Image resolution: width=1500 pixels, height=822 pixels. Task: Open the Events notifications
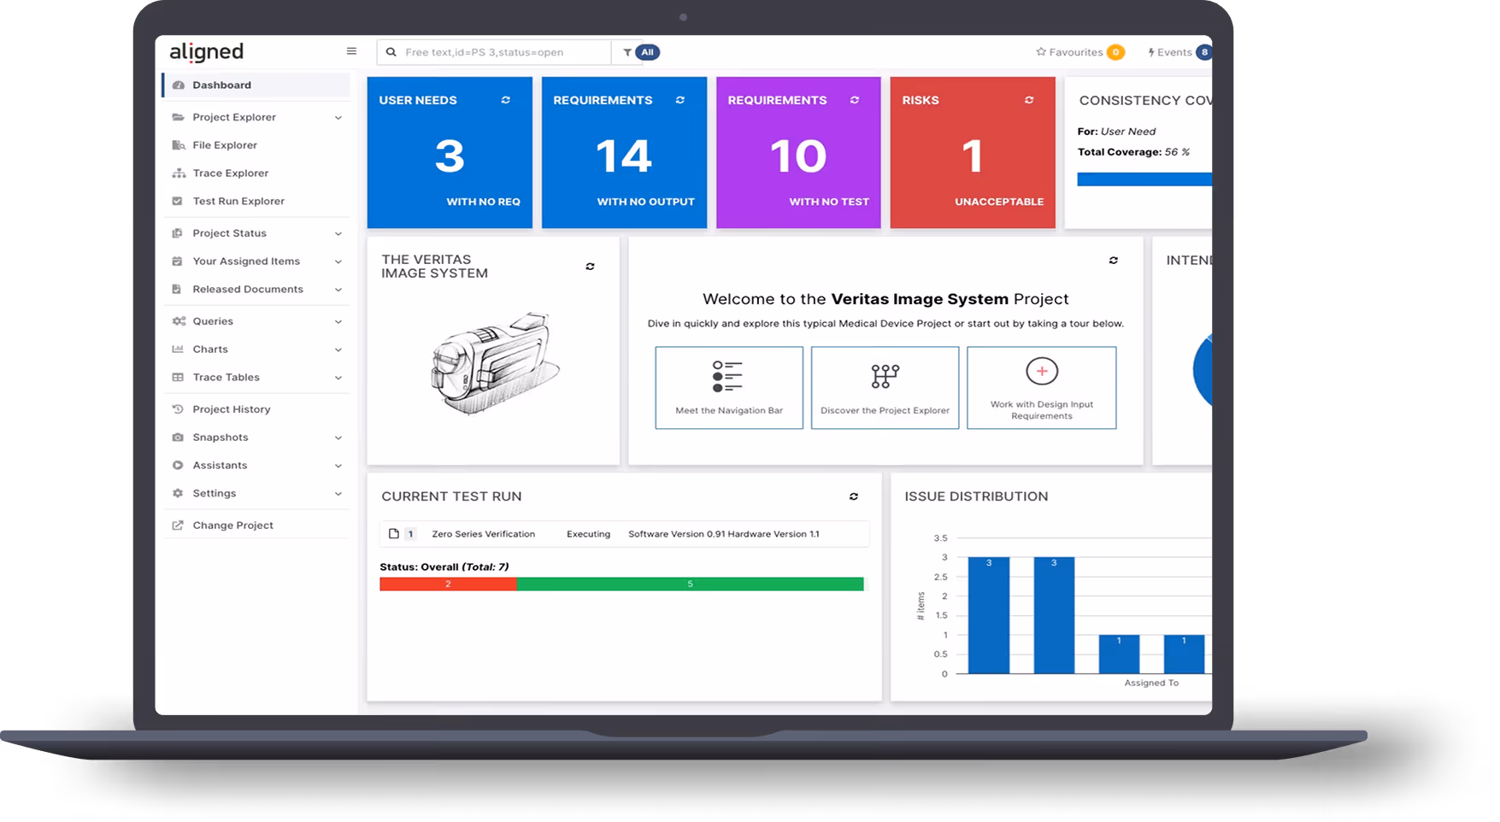pyautogui.click(x=1179, y=52)
